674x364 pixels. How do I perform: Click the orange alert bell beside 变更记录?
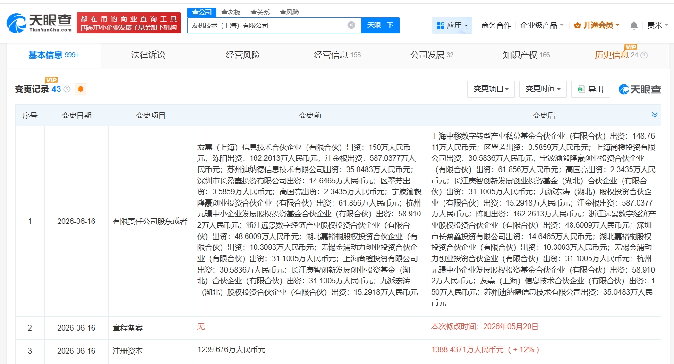[81, 89]
